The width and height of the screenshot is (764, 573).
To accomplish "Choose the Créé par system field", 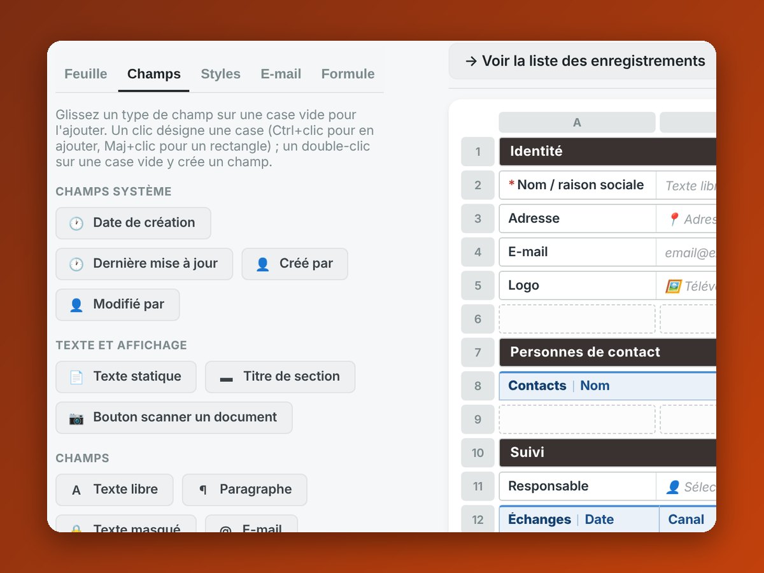I will (x=295, y=264).
